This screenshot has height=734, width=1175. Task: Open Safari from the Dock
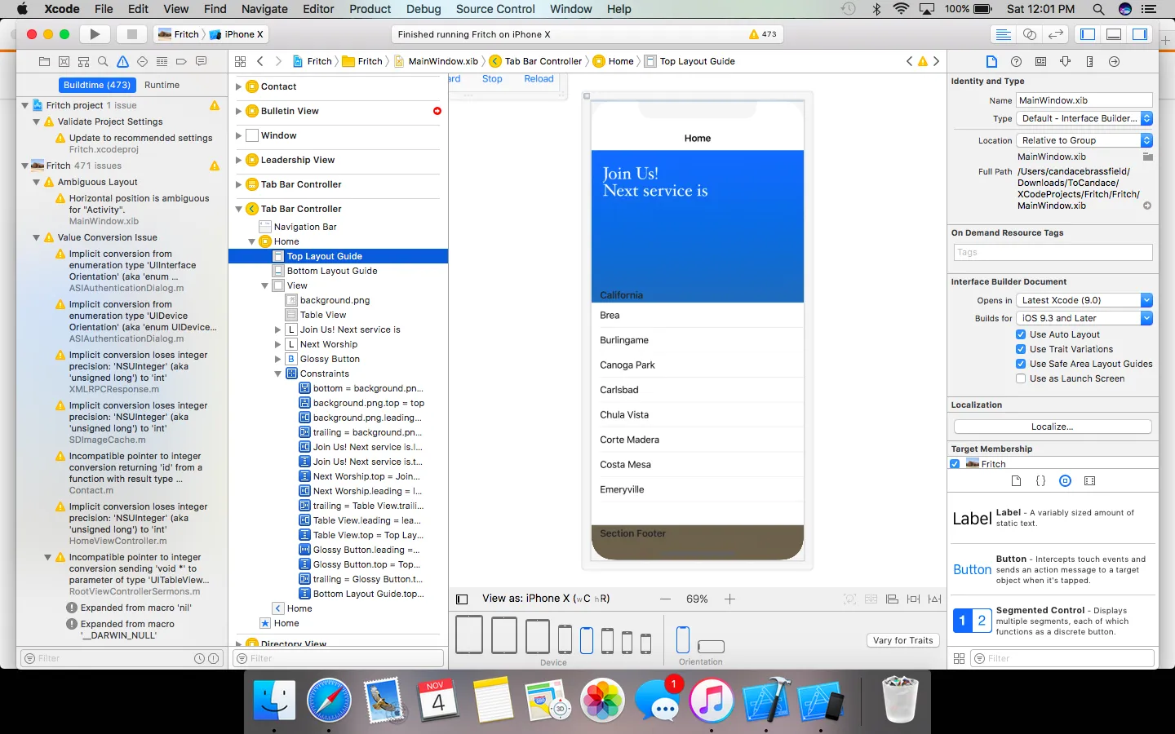(x=329, y=700)
